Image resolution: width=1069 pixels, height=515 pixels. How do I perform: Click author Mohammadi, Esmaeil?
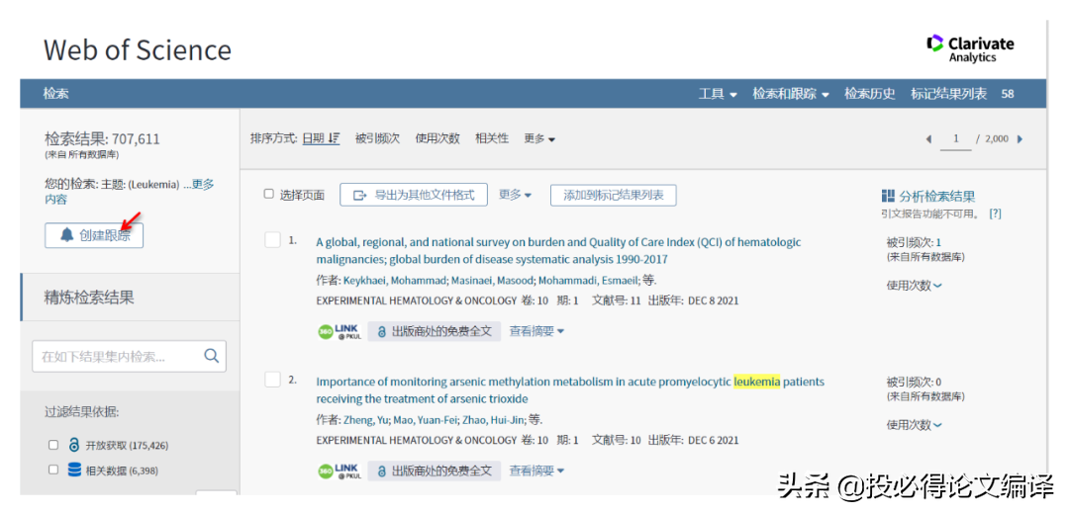point(588,281)
